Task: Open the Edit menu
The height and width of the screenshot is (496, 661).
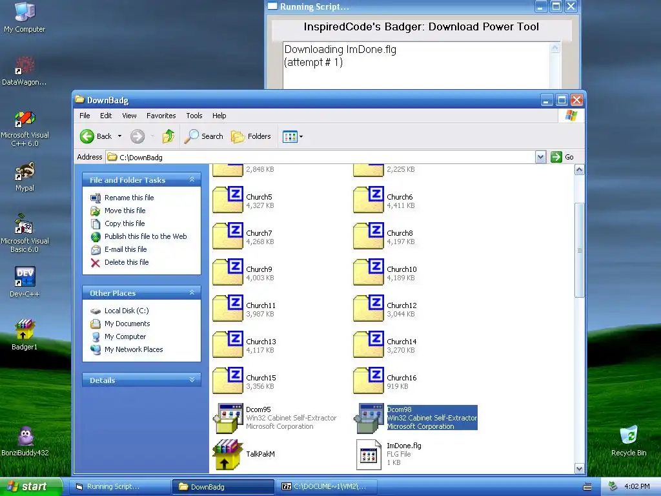Action: tap(106, 116)
